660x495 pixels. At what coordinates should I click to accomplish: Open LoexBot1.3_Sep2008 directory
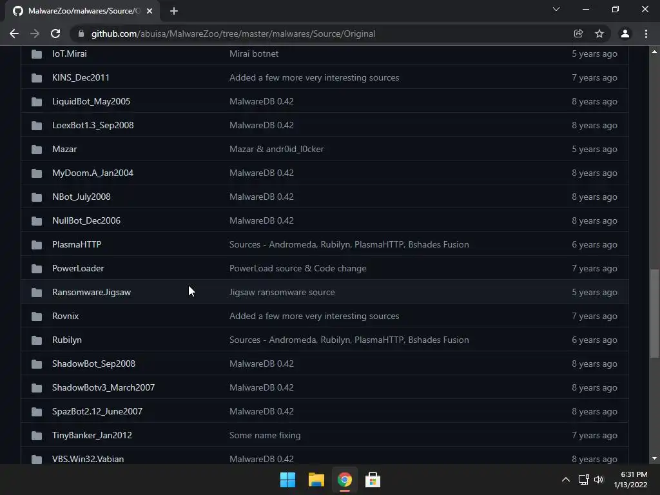pyautogui.click(x=93, y=126)
